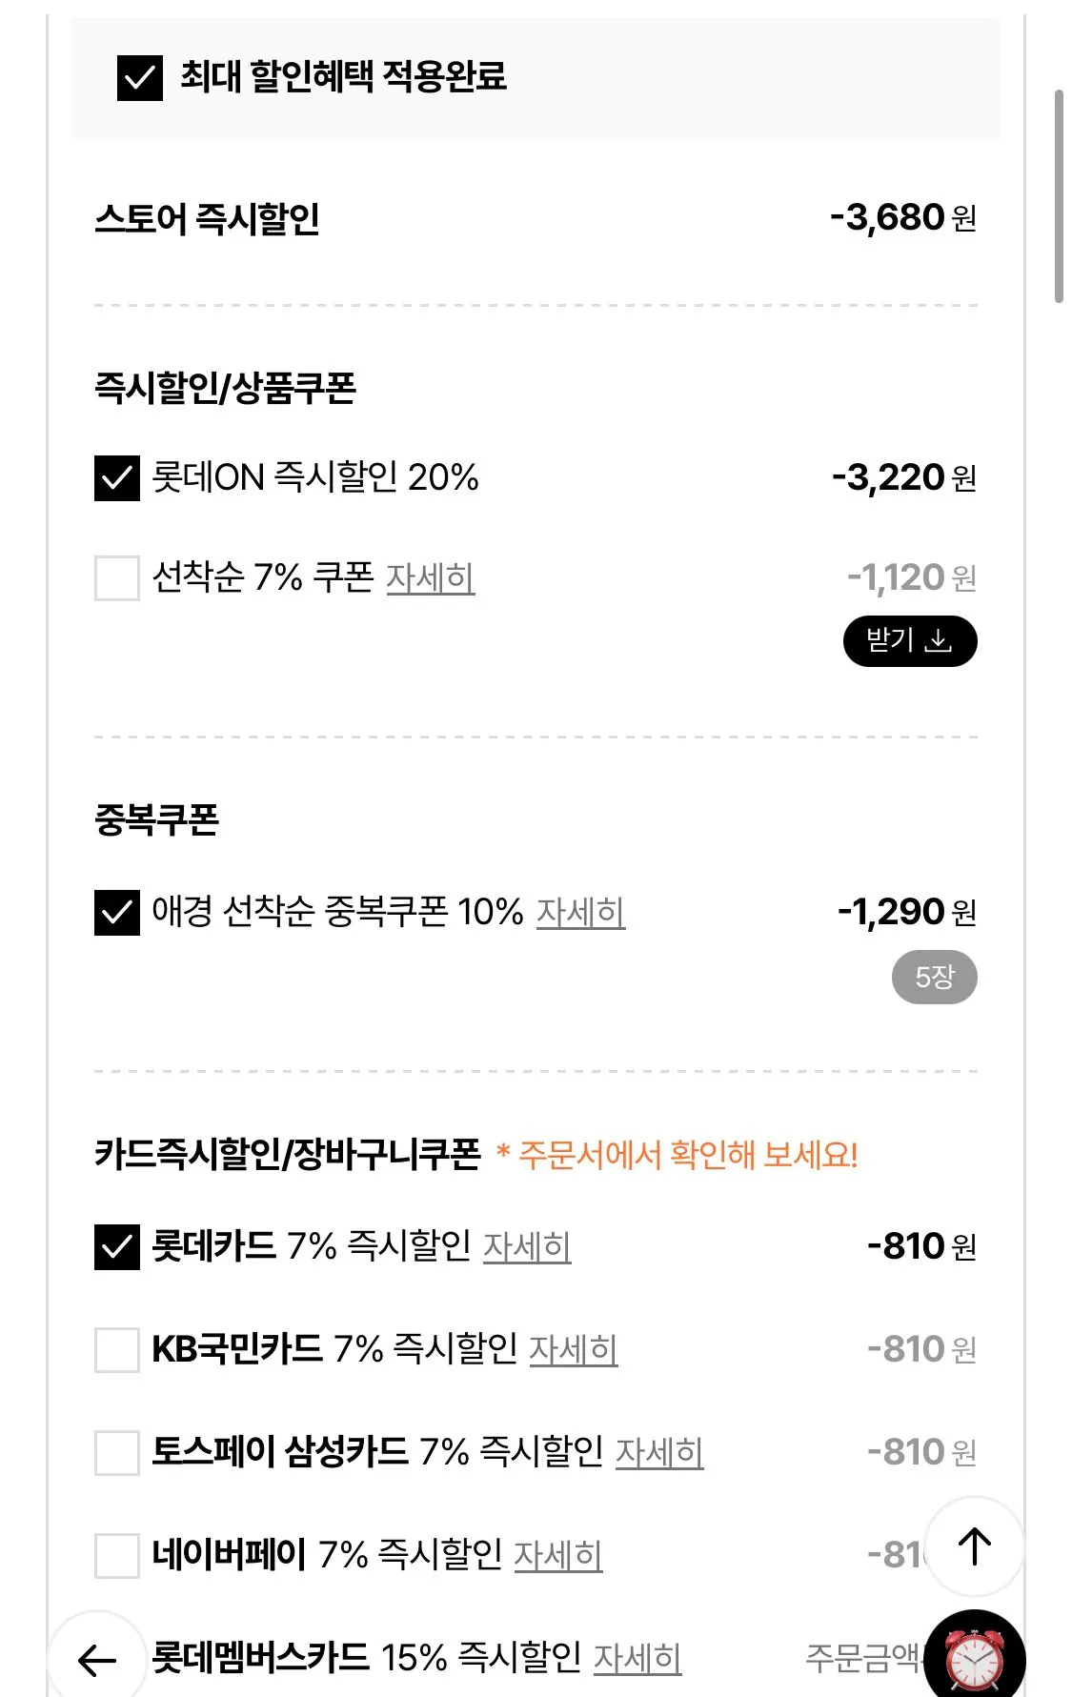Image resolution: width=1072 pixels, height=1697 pixels.
Task: Show 자세히 for 토스페이 삼성카드 discount
Action: 659,1453
